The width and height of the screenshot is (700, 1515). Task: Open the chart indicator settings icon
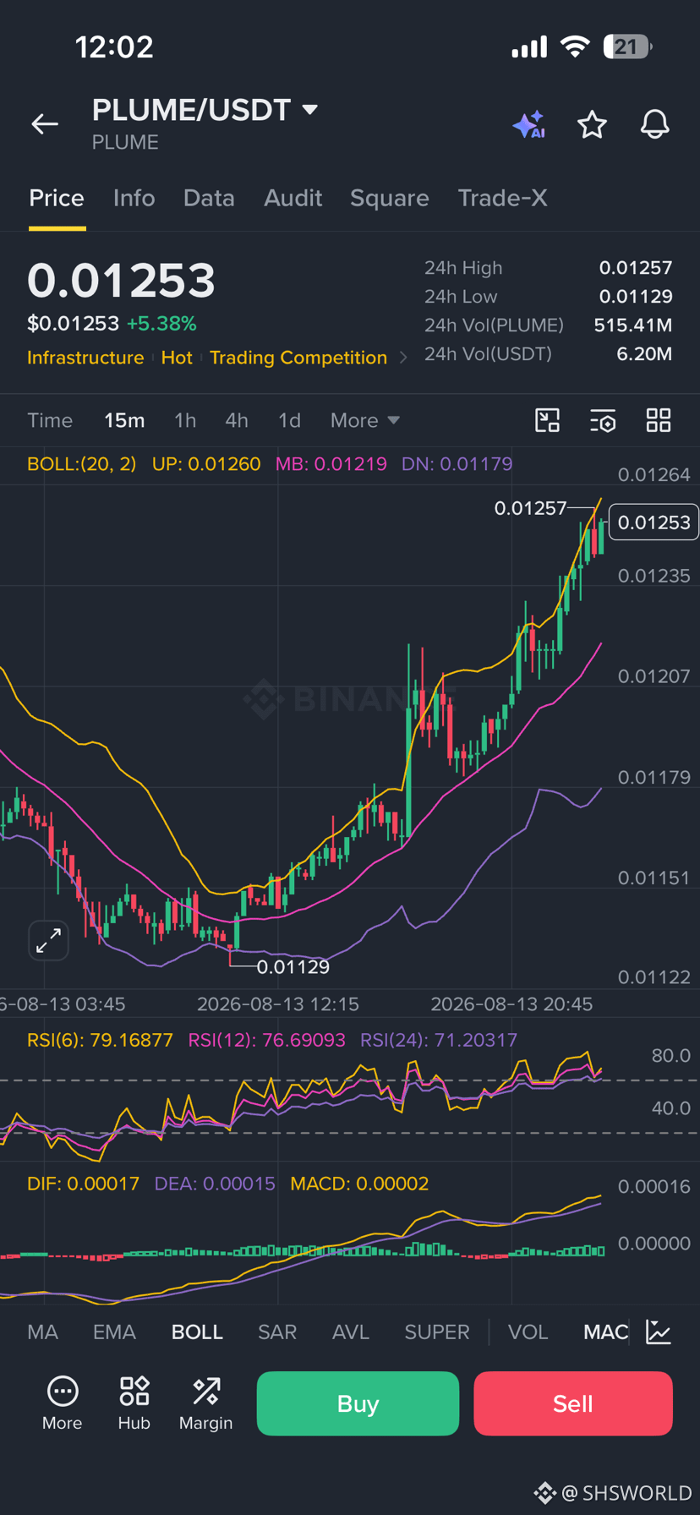[603, 420]
